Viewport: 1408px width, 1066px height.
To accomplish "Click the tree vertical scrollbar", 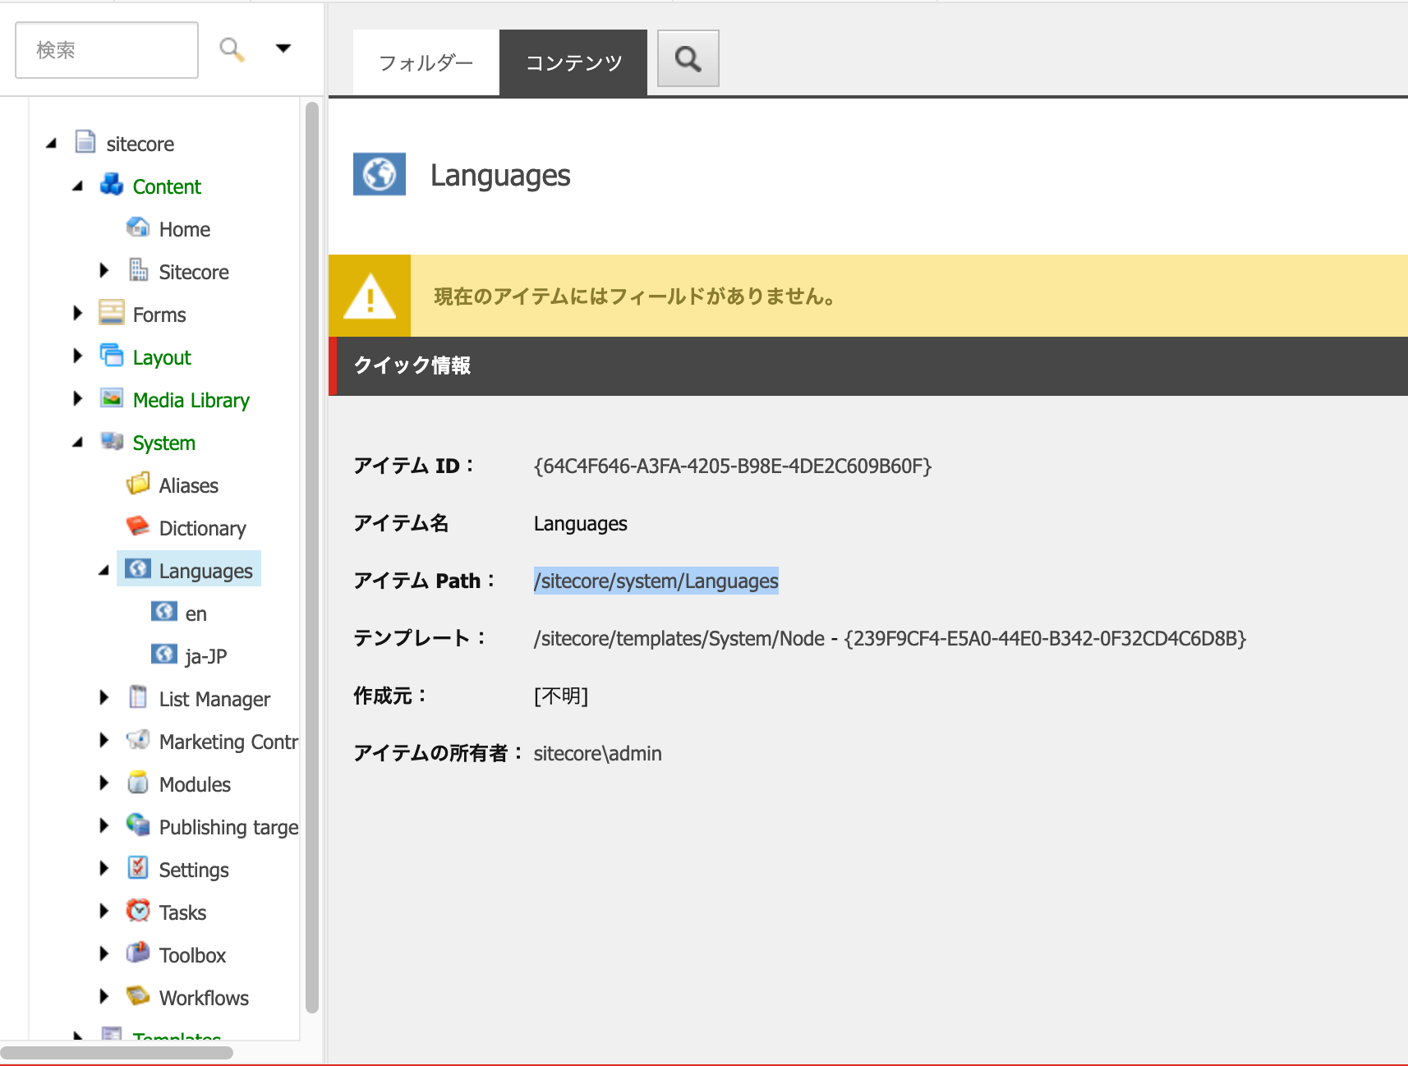I will pos(311,558).
